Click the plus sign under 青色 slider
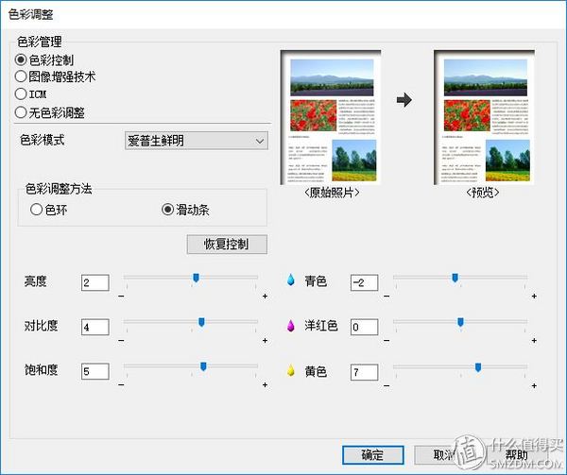567x475 pixels. pyautogui.click(x=534, y=297)
